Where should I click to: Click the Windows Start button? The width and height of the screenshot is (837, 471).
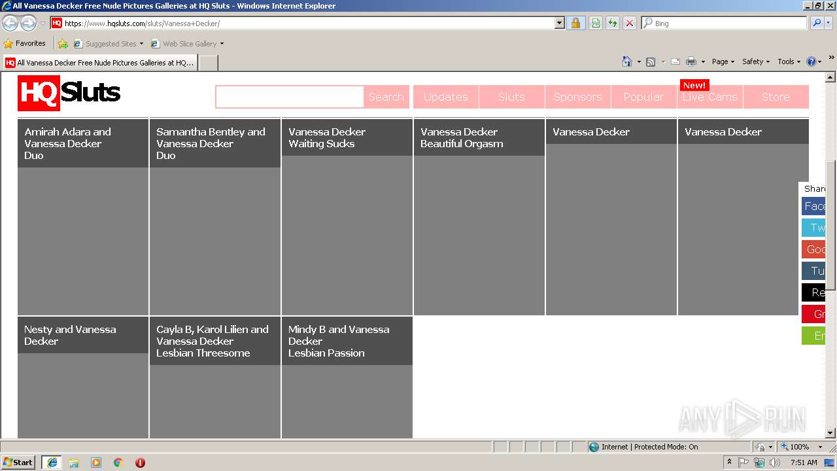coord(18,462)
